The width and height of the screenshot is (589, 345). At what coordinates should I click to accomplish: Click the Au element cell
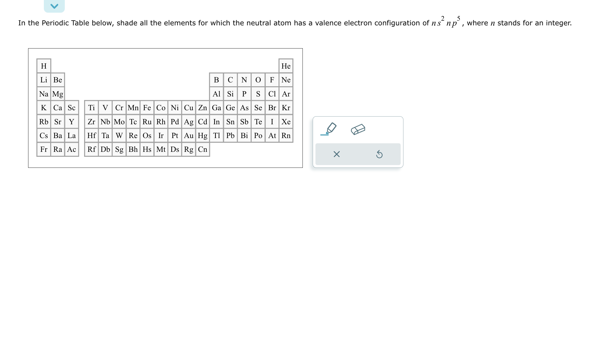pyautogui.click(x=189, y=136)
